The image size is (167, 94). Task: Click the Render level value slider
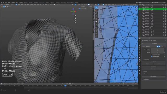coord(157,52)
